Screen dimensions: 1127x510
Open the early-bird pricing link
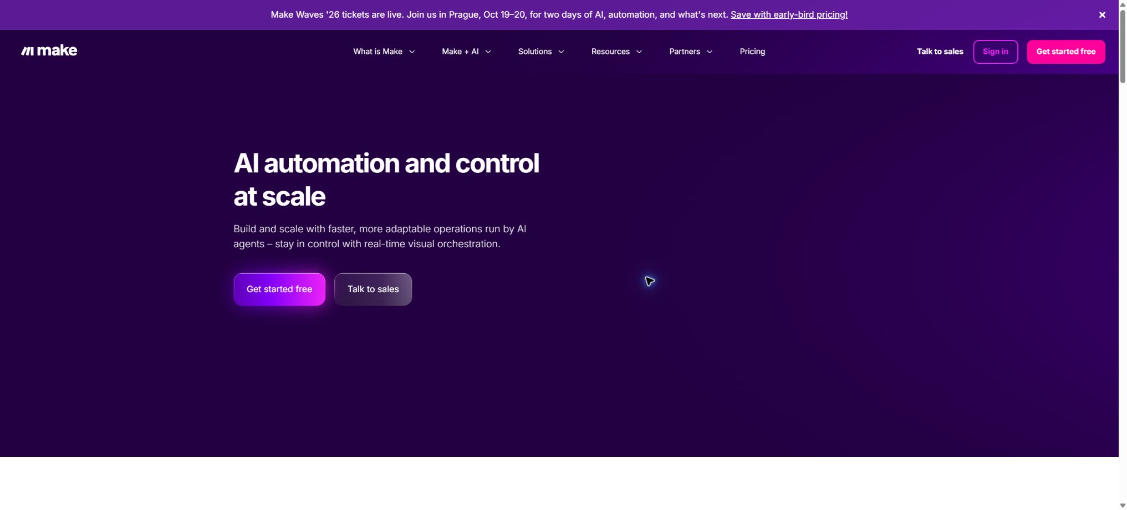tap(789, 15)
